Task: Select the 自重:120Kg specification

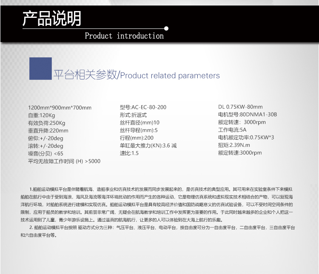Action: click(41, 116)
